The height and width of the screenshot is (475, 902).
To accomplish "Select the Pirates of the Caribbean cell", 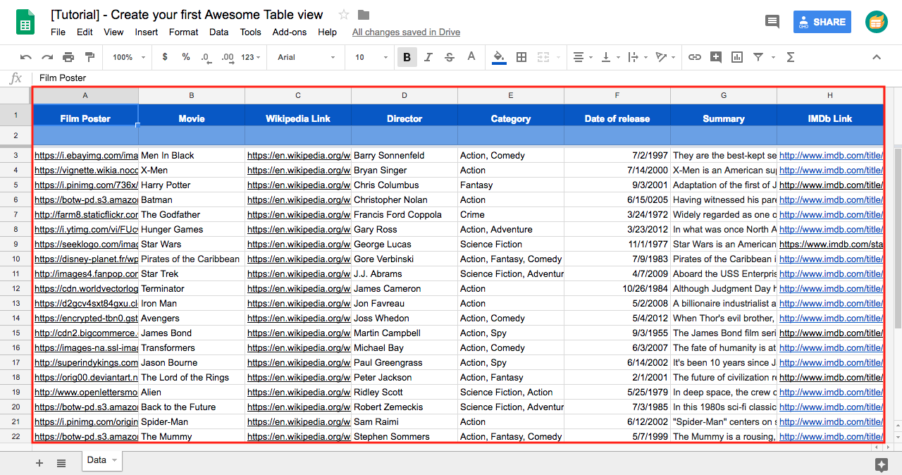I will [192, 259].
